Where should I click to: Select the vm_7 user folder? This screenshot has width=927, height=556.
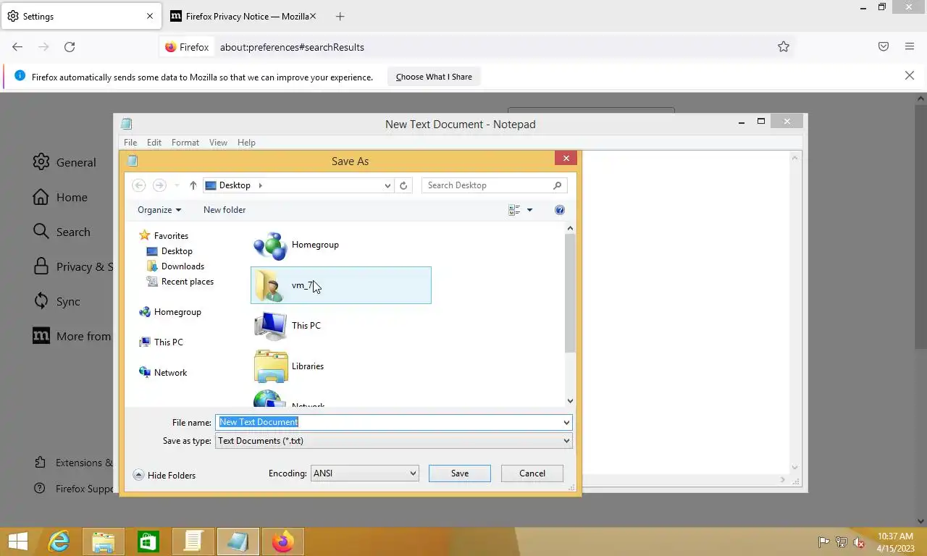tap(341, 285)
